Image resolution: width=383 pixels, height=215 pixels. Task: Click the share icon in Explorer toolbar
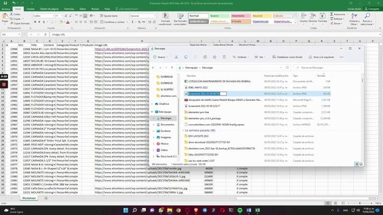(x=214, y=57)
